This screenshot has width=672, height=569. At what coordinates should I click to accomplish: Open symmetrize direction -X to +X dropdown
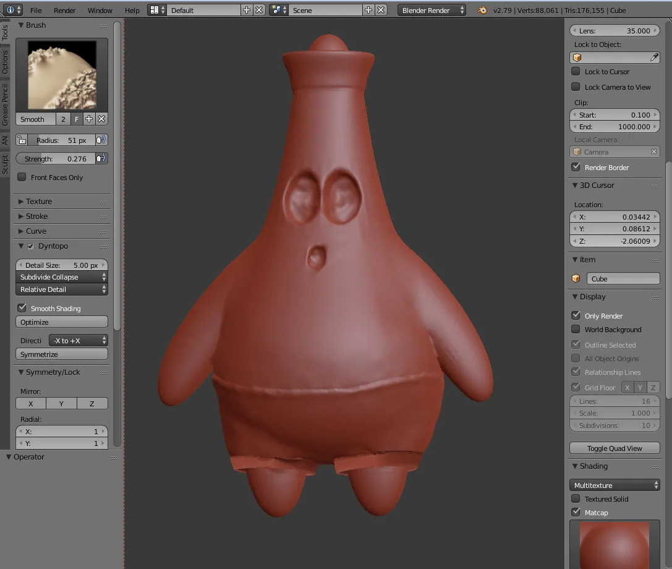coord(79,340)
